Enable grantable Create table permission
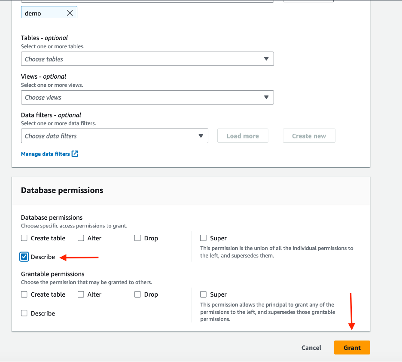402x362 pixels. [x=24, y=294]
